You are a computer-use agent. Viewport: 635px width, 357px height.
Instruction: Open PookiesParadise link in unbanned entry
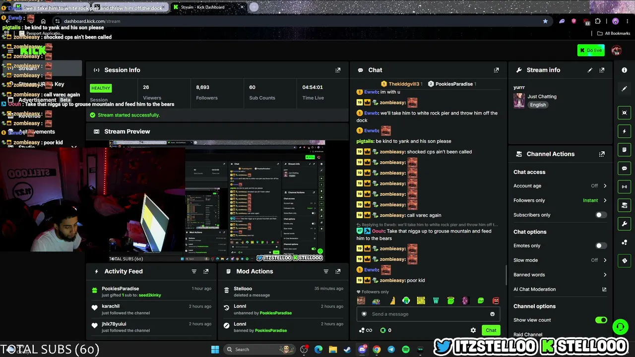coord(275,313)
